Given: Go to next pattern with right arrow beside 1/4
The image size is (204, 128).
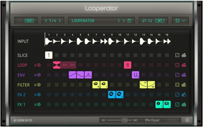Looking at the screenshot, I should 60,21.
